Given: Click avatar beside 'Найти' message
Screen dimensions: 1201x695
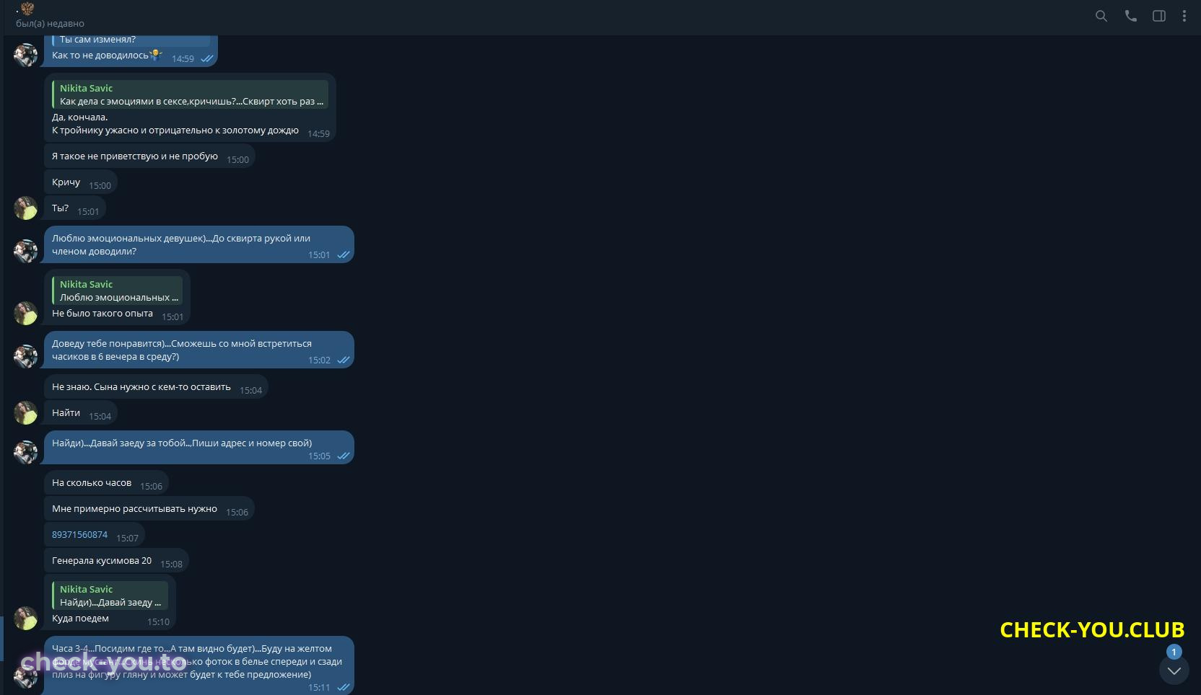Looking at the screenshot, I should point(26,413).
